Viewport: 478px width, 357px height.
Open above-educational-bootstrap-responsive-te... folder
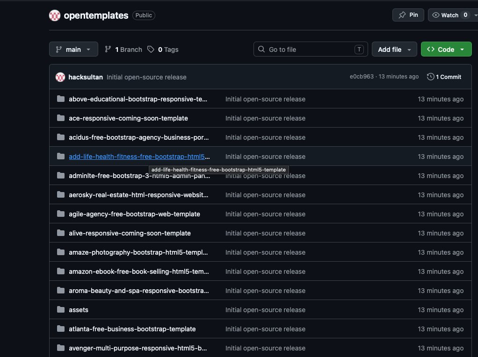pos(138,99)
